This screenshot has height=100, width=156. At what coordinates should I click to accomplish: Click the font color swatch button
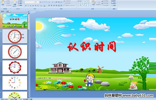tap(44, 6)
